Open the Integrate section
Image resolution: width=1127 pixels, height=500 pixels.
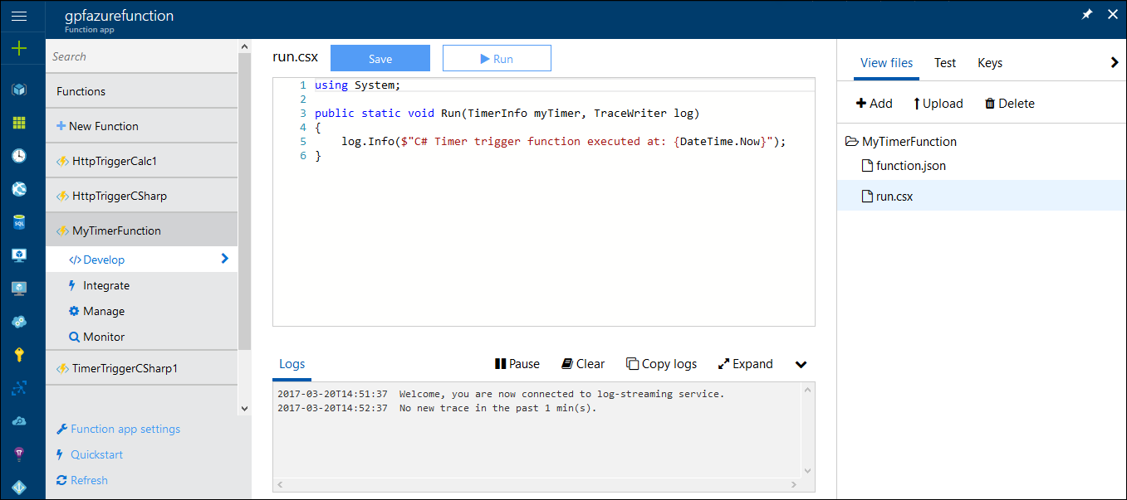141,285
